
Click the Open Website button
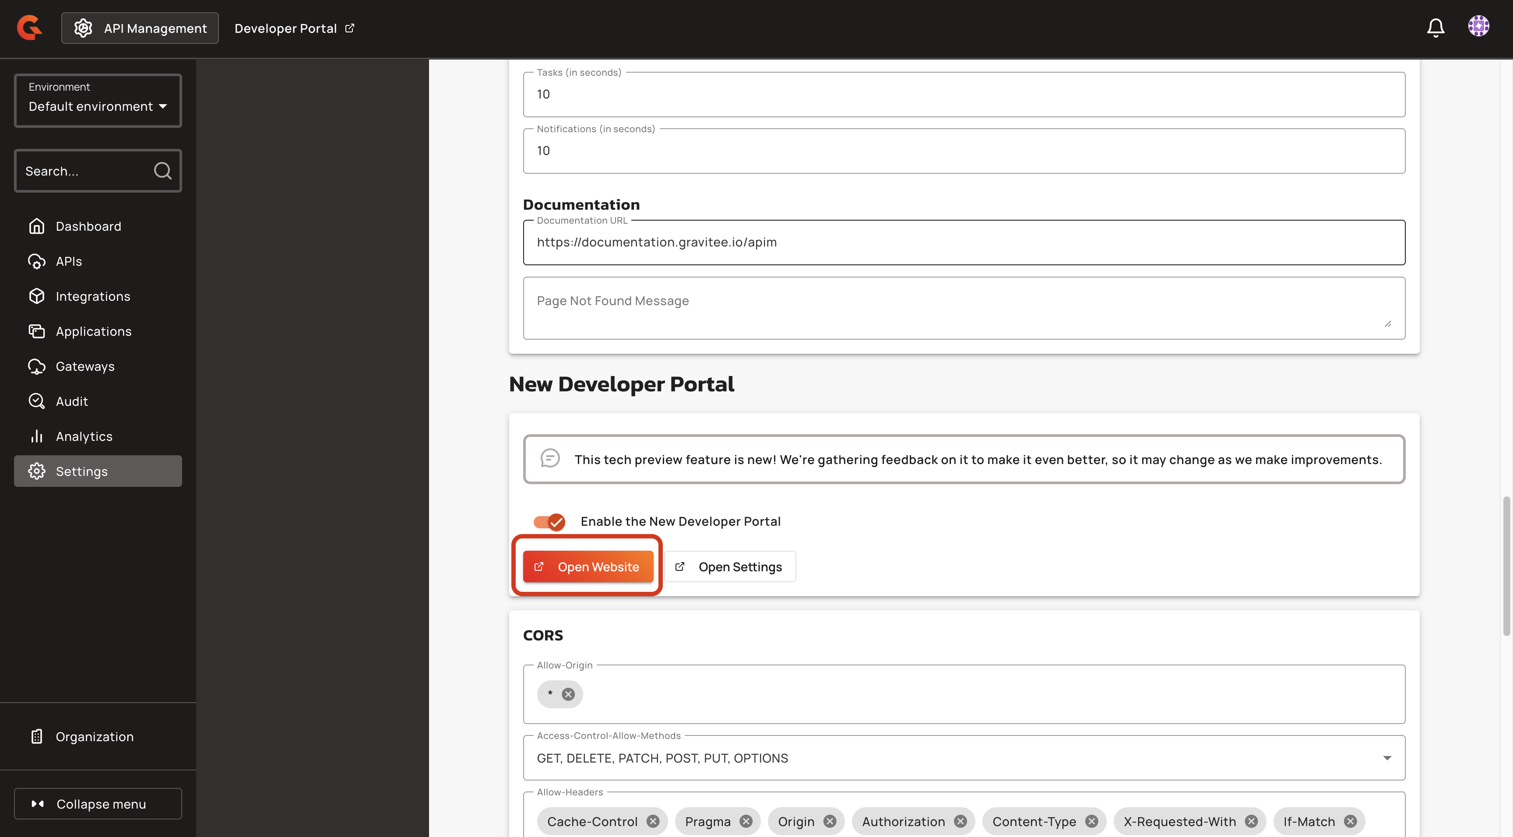click(588, 567)
